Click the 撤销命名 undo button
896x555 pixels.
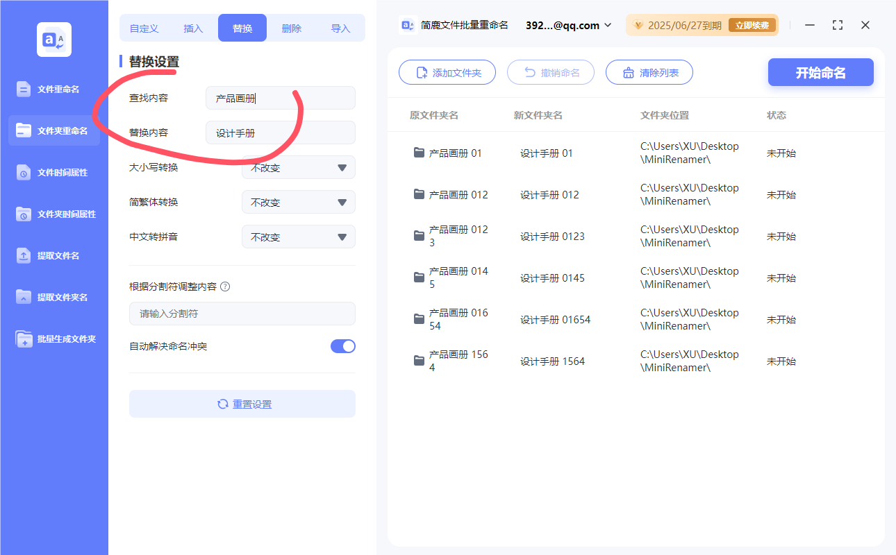(551, 71)
